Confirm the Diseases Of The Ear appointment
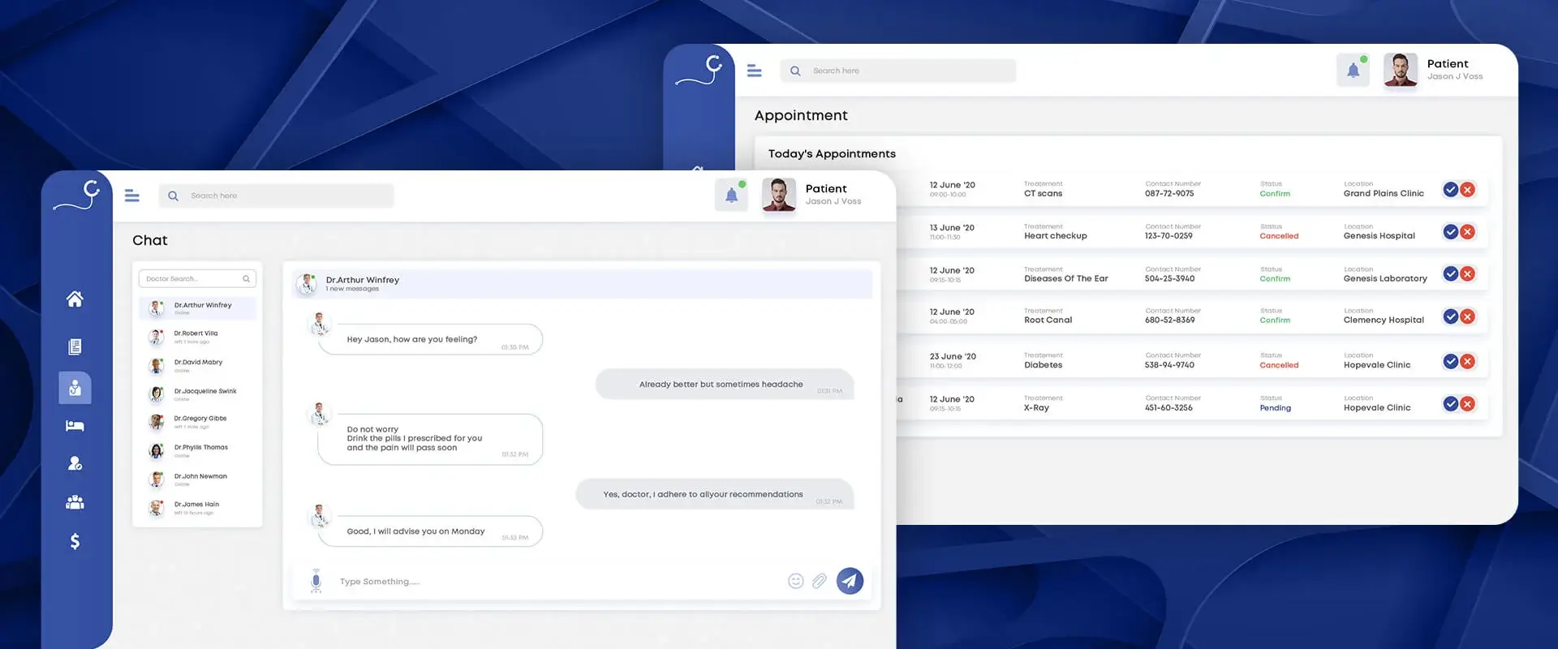 [x=1451, y=274]
